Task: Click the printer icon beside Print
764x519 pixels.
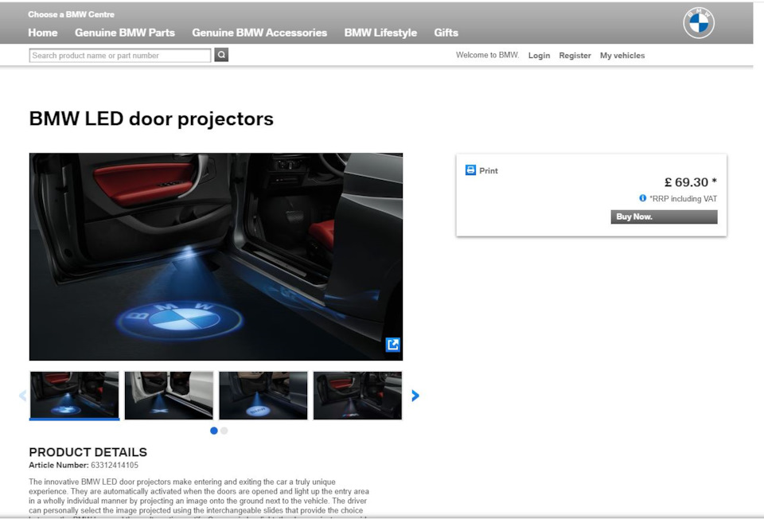Action: point(470,170)
